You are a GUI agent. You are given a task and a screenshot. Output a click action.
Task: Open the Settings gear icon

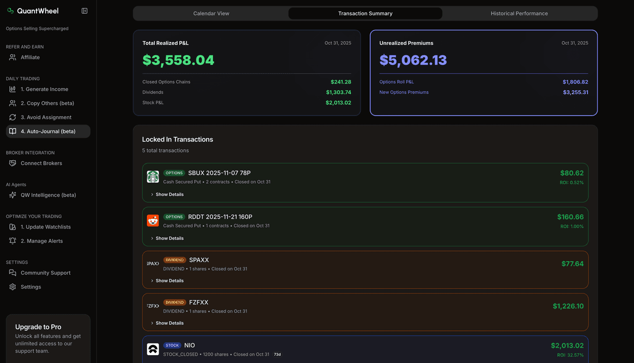(13, 286)
